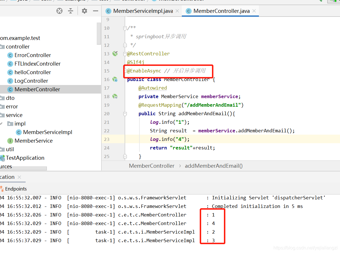This screenshot has height=253, width=340.
Task: Hide the project panel with minimize icon
Action: click(96, 11)
